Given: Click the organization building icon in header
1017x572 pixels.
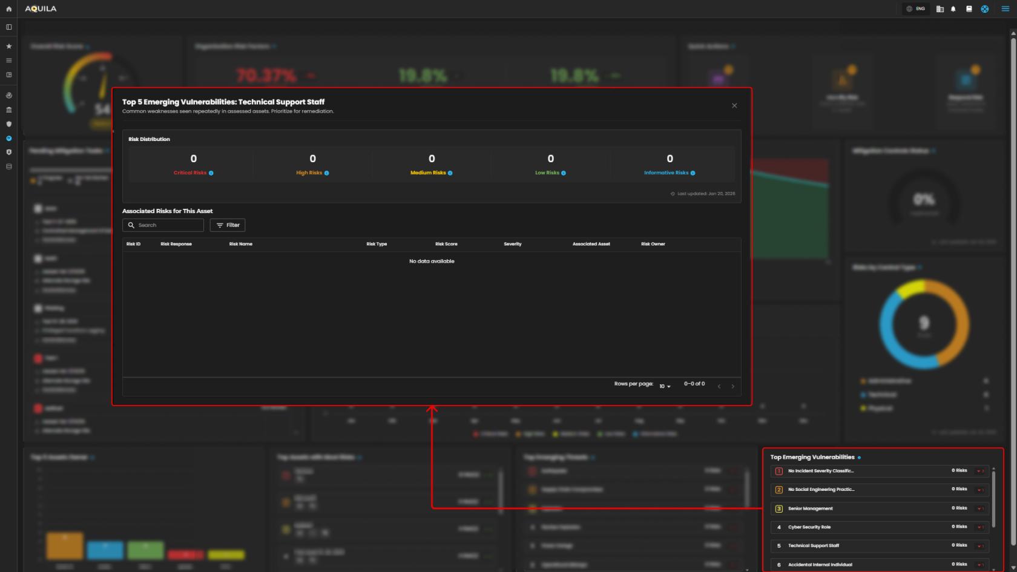Looking at the screenshot, I should tap(940, 9).
